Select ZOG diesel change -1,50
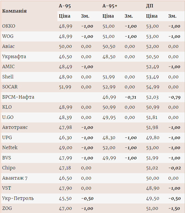Viewport: 185px width, 213px height. pyautogui.click(x=174, y=209)
